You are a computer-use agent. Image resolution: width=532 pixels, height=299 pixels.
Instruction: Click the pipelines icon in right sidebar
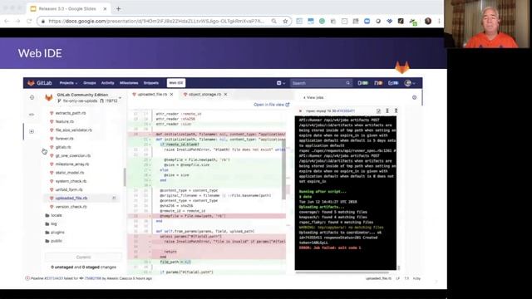click(x=414, y=98)
